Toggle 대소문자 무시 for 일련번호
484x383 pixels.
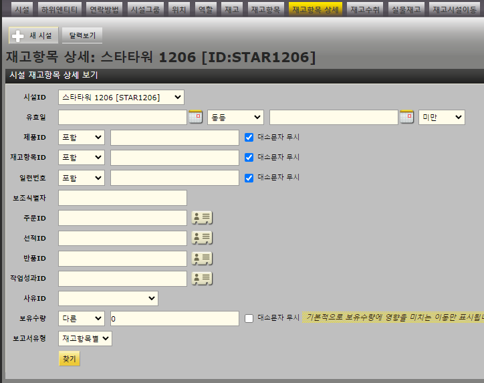[x=249, y=178]
